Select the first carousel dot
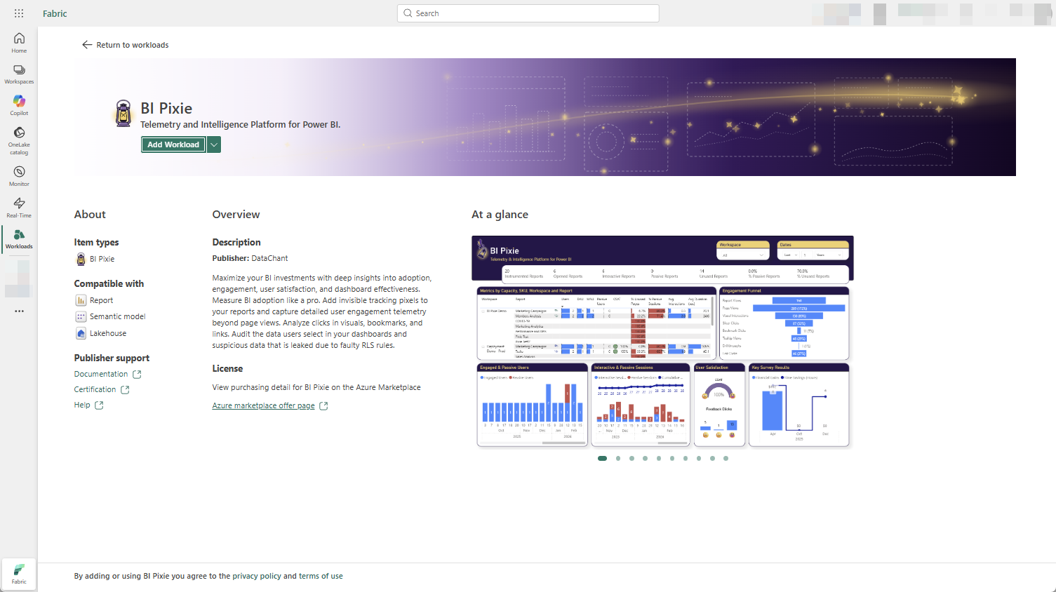 [602, 459]
